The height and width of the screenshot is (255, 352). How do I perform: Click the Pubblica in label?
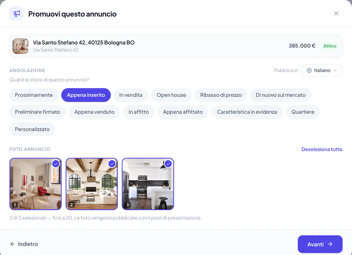click(286, 70)
